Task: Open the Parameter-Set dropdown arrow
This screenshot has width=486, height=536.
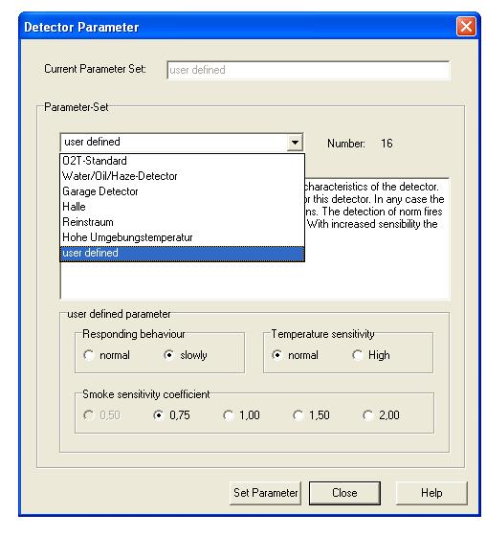Action: pos(295,142)
